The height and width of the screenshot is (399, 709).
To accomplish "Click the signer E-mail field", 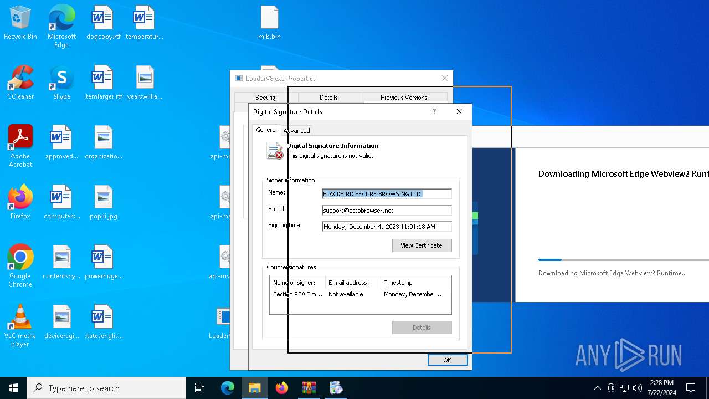I will coord(387,211).
